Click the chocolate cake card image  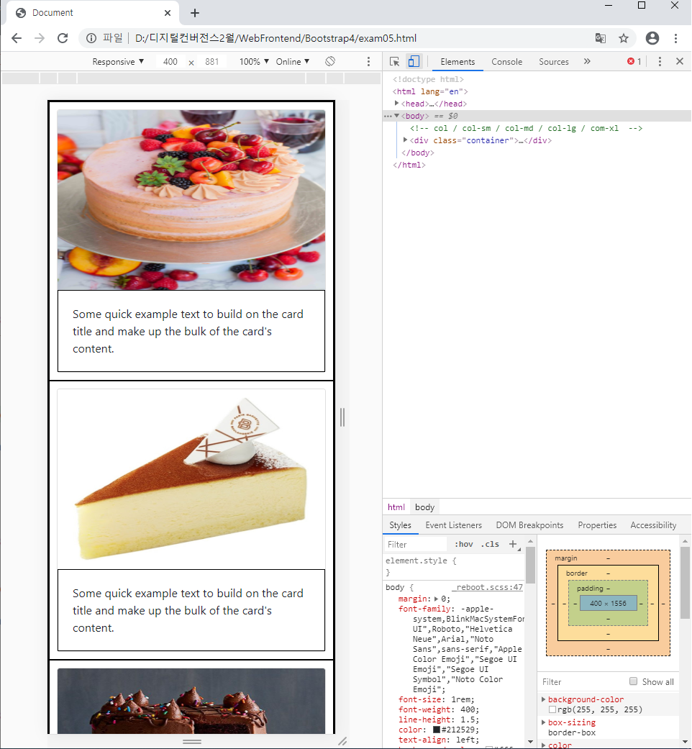(x=191, y=701)
